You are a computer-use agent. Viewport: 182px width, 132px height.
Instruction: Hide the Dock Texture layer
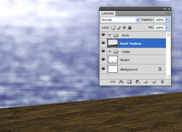point(103,43)
